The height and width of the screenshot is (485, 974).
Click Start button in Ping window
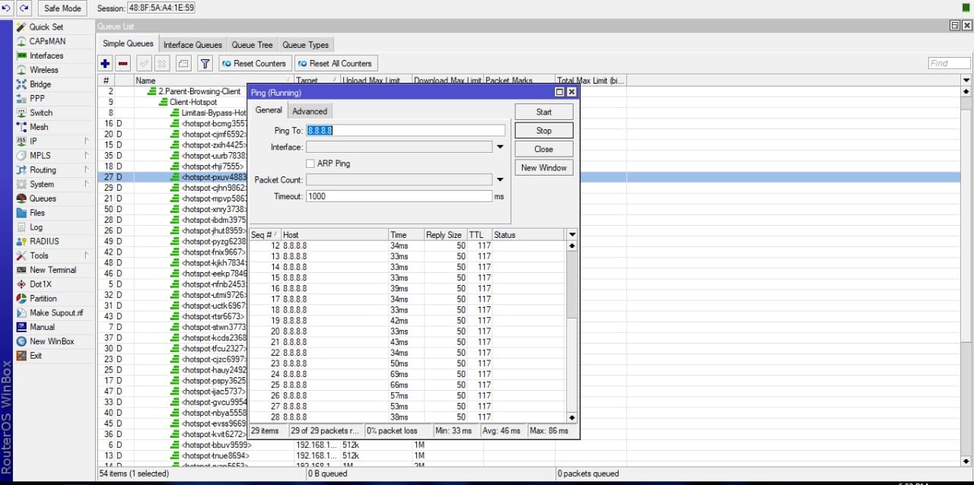click(544, 112)
